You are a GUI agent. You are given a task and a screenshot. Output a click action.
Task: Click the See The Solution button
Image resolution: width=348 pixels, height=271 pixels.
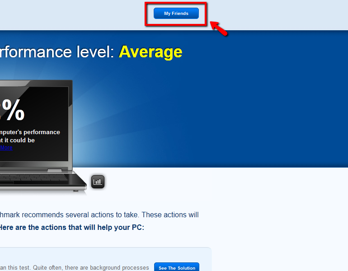click(177, 268)
